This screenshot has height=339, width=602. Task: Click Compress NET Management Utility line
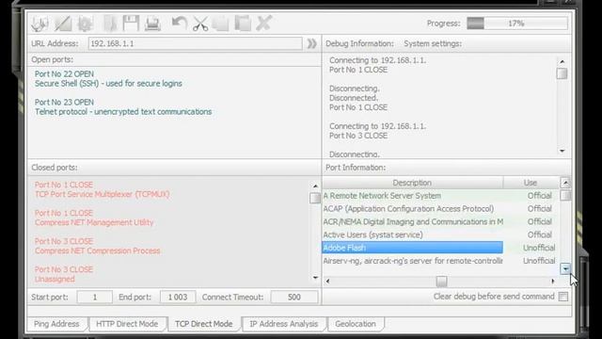tap(94, 222)
